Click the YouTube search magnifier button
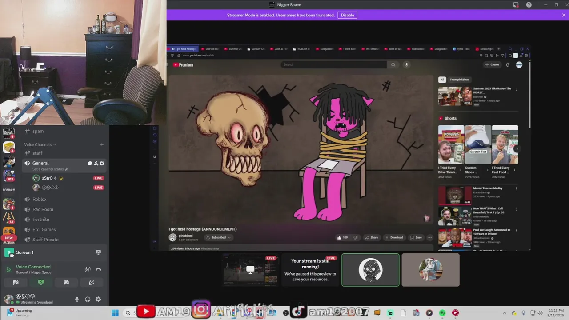569x320 pixels. tap(393, 64)
